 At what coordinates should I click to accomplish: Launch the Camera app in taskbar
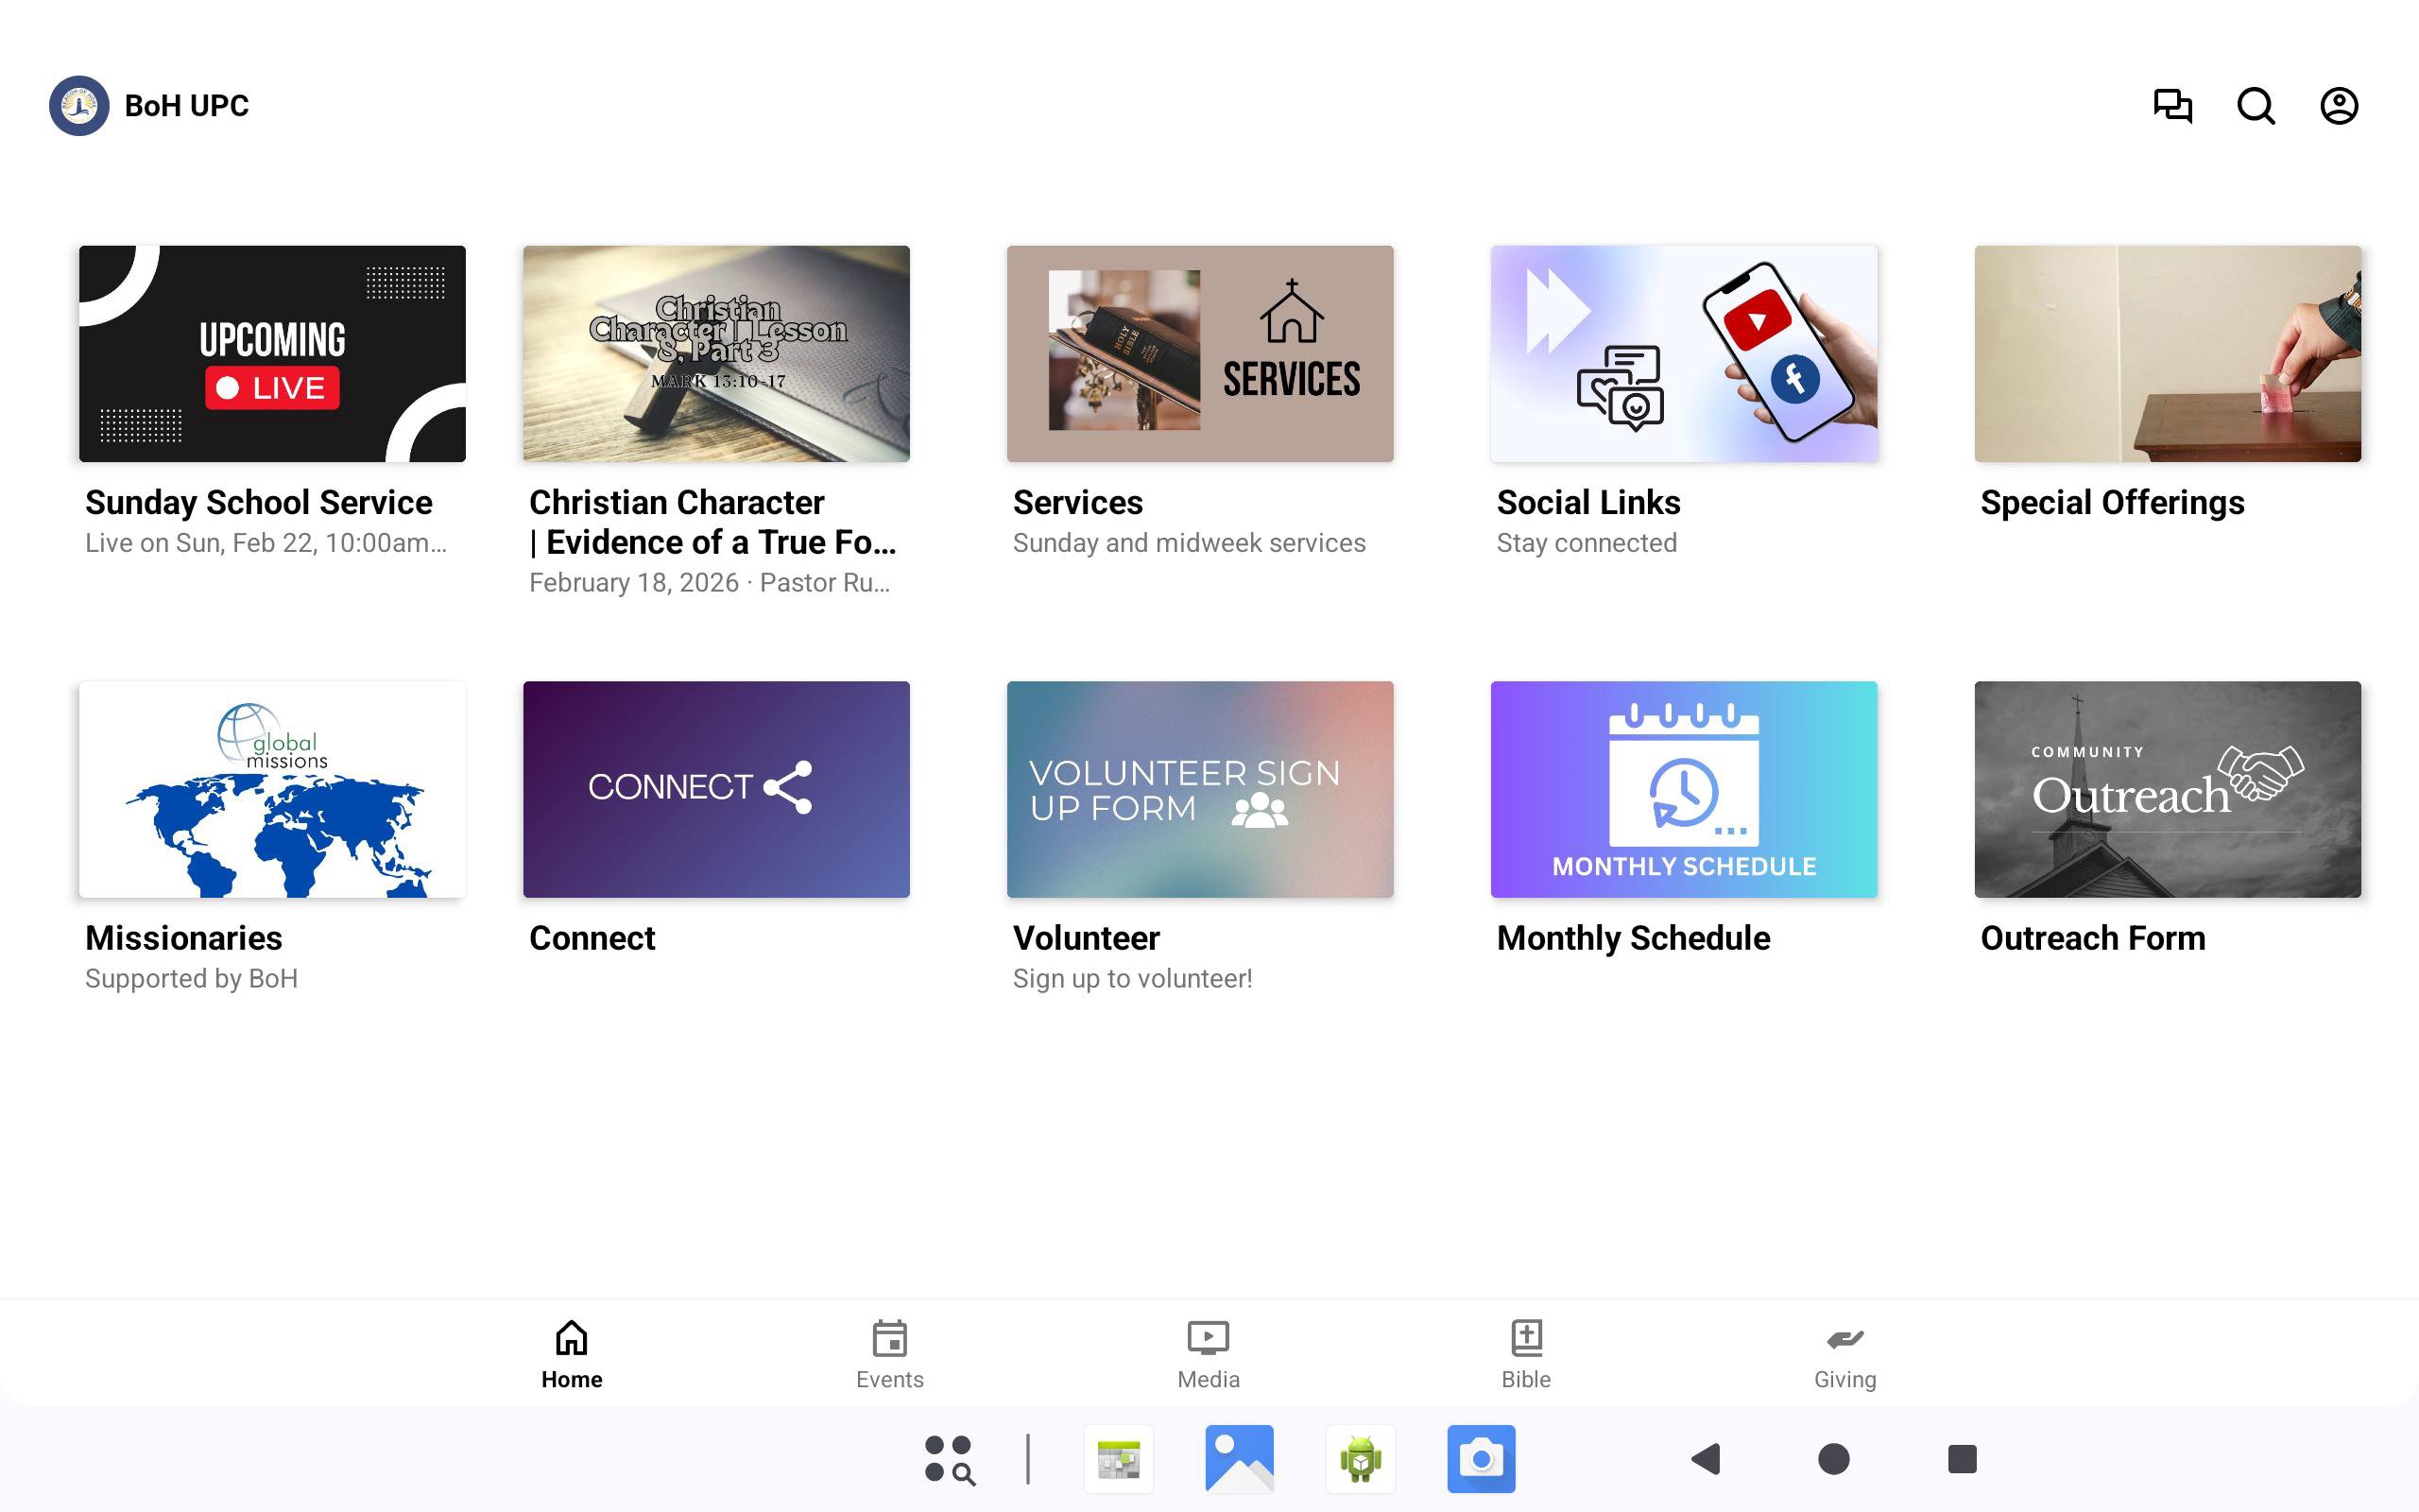coord(1481,1459)
